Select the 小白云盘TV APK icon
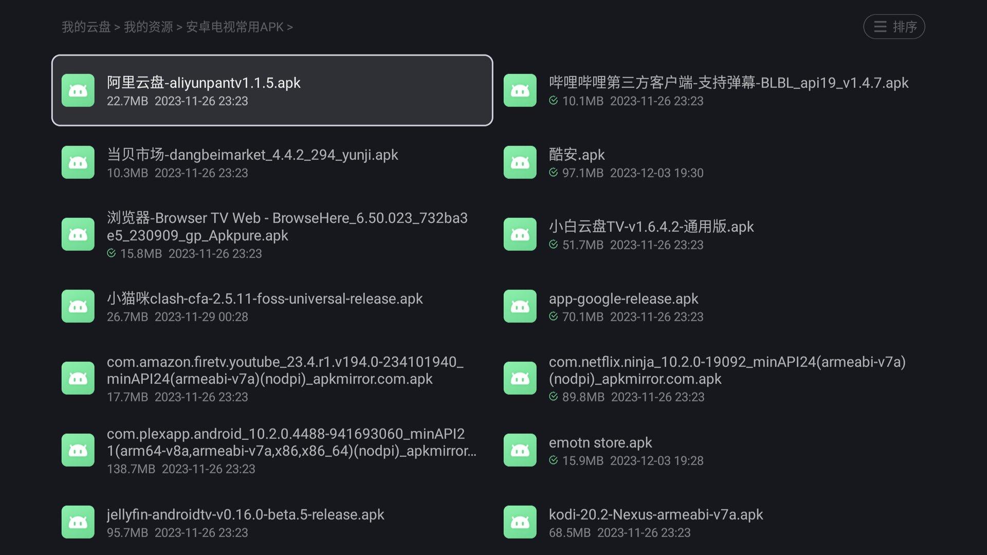987x555 pixels. pyautogui.click(x=520, y=234)
